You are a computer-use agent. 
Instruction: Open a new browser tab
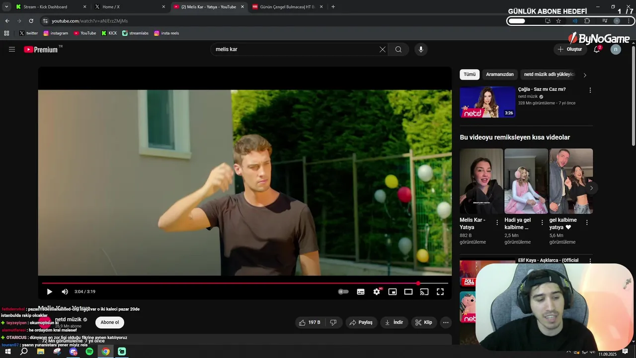(333, 7)
